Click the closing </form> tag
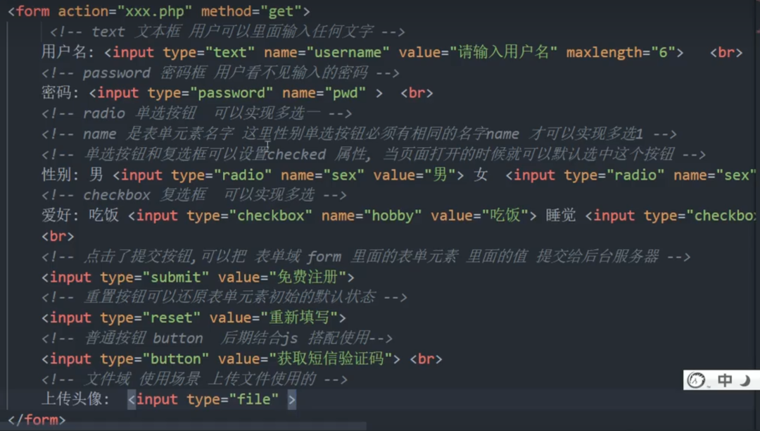This screenshot has width=760, height=431. click(x=35, y=420)
